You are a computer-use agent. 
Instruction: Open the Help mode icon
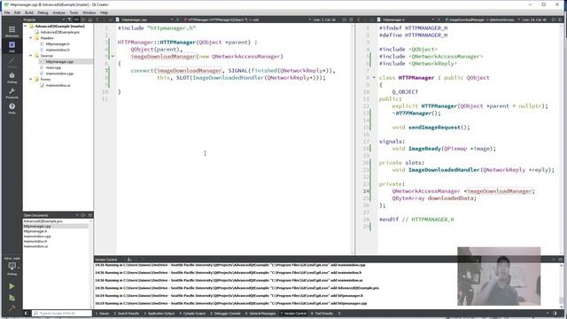(12, 108)
